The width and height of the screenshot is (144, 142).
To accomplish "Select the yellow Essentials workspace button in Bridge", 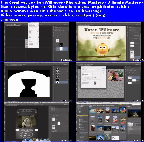I will coord(120,104).
